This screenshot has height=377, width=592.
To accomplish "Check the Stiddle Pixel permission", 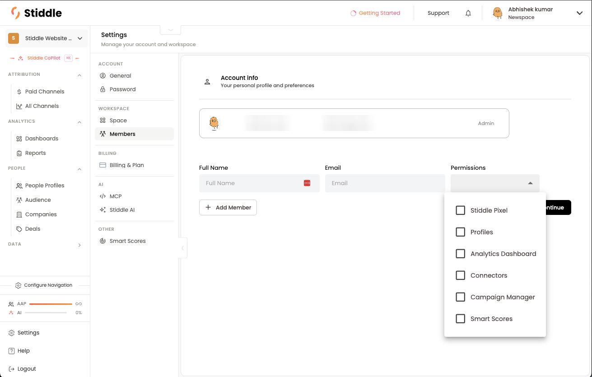I will point(460,210).
